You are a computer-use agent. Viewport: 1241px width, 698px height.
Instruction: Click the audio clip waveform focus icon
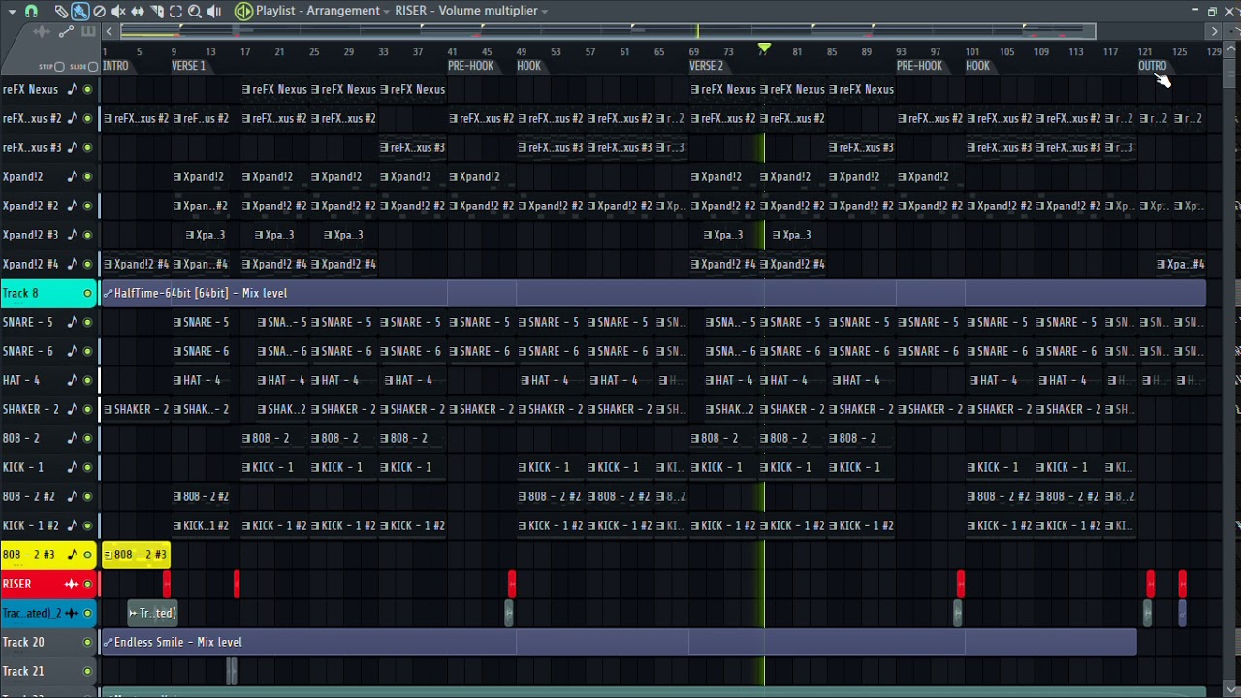pyautogui.click(x=41, y=32)
